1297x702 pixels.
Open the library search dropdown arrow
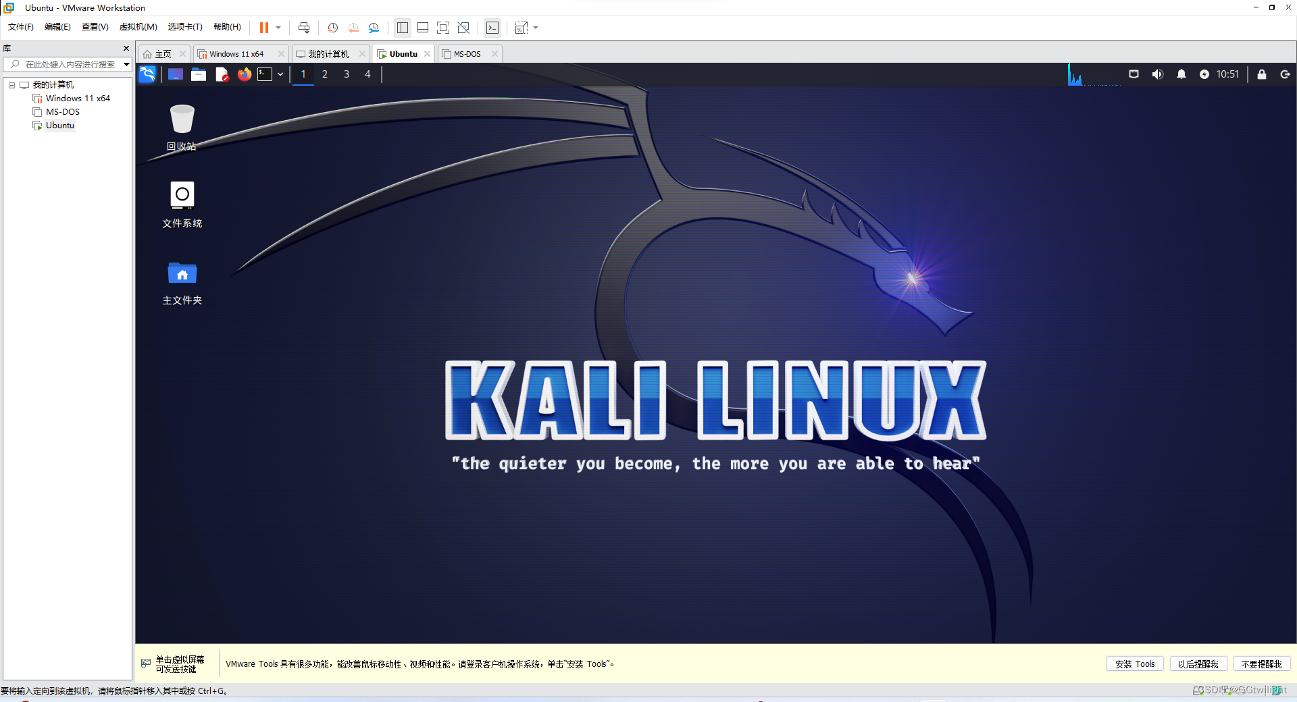126,64
